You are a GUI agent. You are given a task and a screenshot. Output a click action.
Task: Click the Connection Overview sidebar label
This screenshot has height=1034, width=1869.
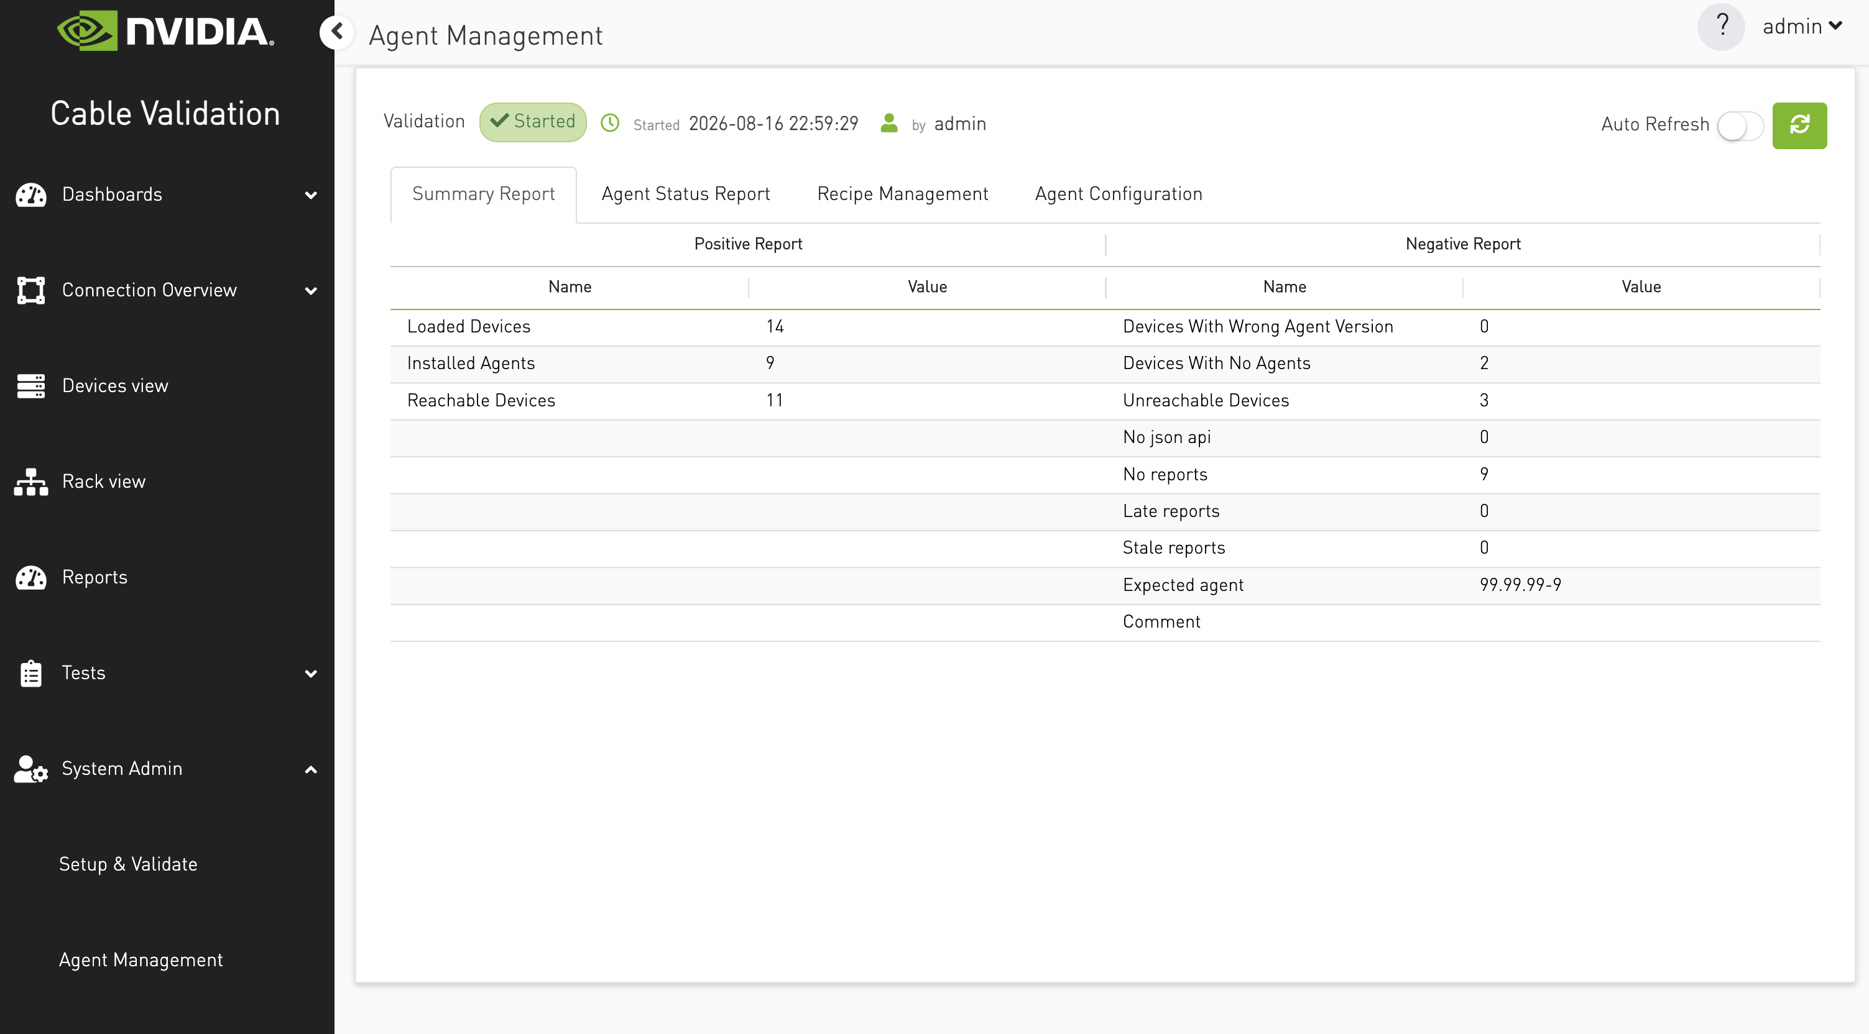(149, 290)
